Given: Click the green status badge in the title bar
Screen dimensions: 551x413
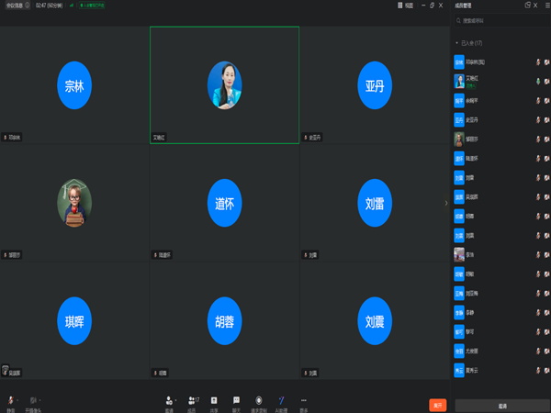Looking at the screenshot, I should pyautogui.click(x=92, y=6).
